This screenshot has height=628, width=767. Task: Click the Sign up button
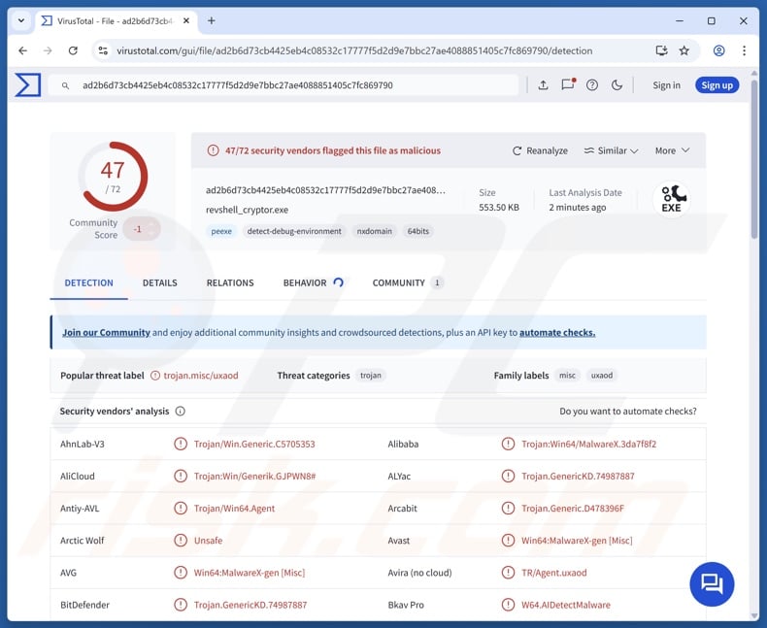click(x=717, y=85)
